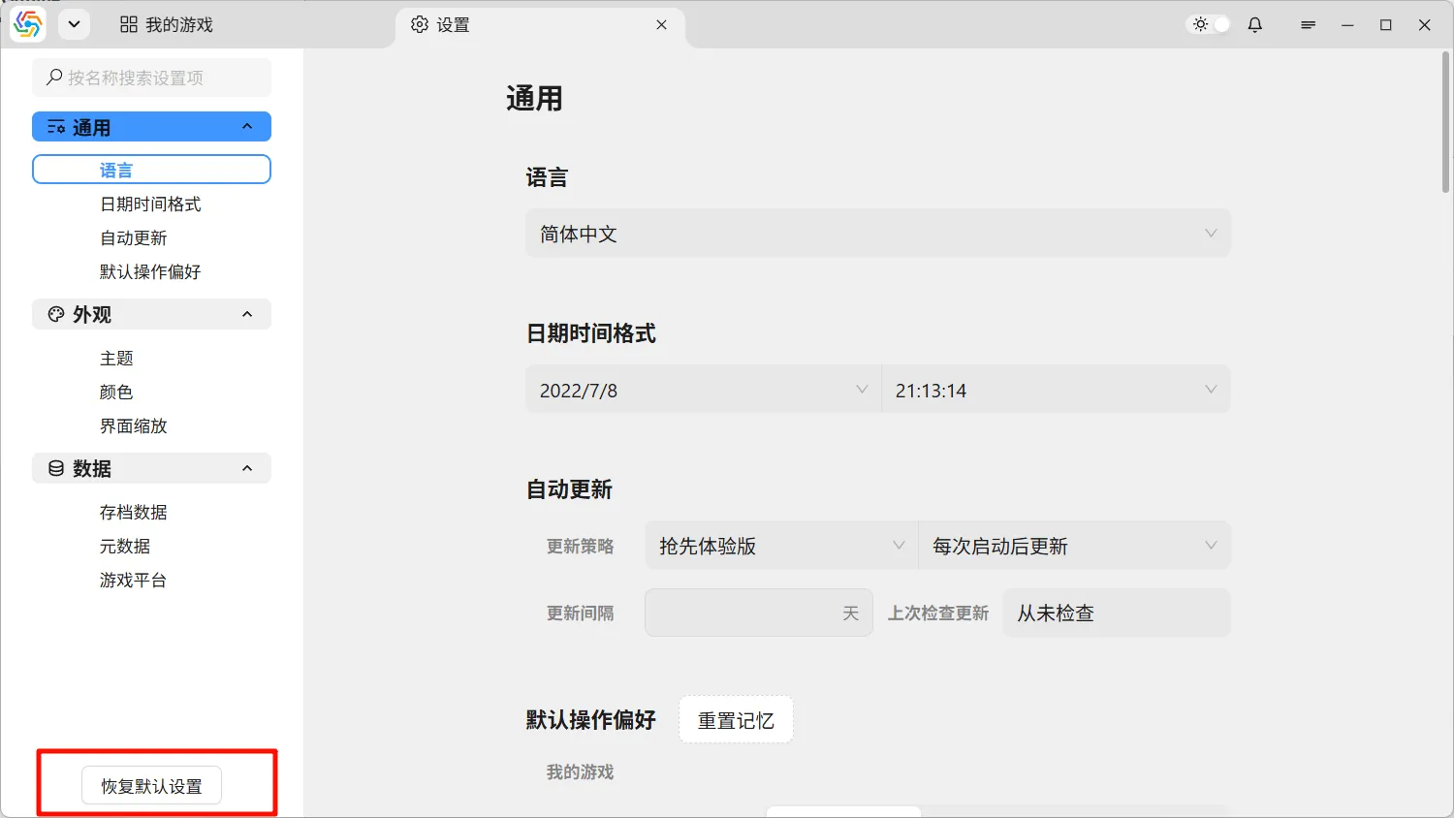1454x818 pixels.
Task: Close the 设置 tab
Action: (x=661, y=25)
